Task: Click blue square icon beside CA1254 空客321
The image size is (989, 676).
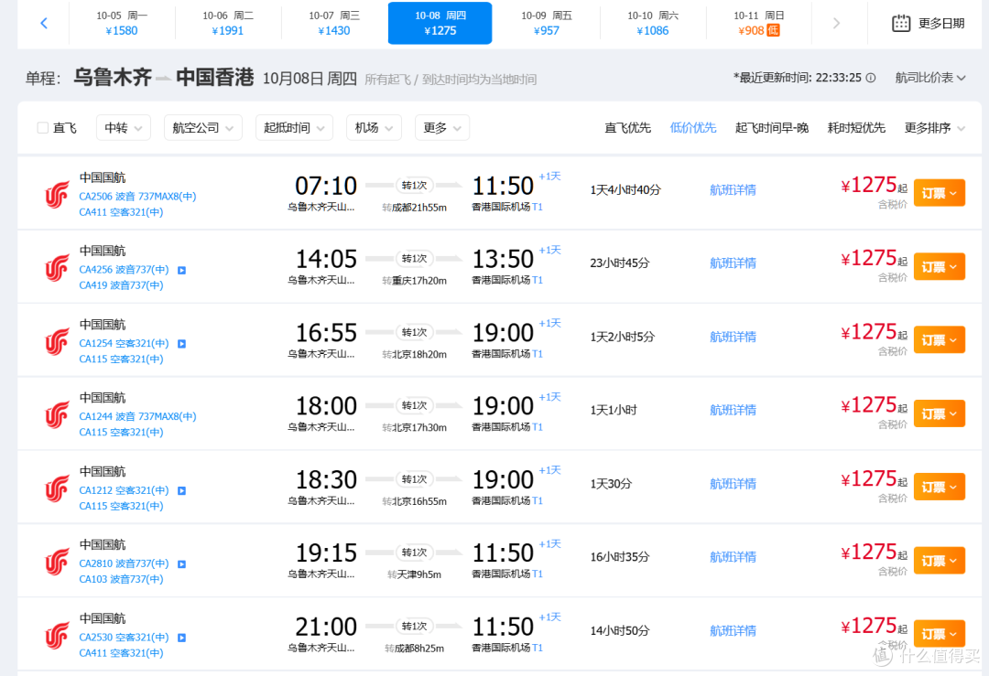Action: (181, 344)
